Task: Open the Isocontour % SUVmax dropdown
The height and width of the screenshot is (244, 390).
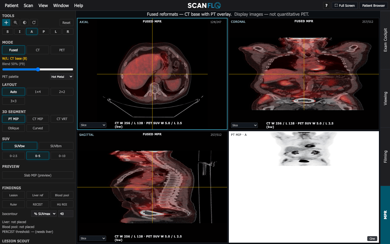Action: tap(44, 214)
